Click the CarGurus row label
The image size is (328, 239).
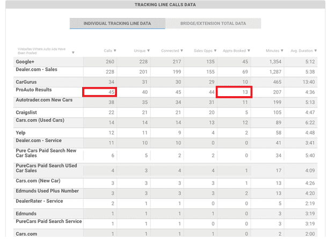point(26,82)
